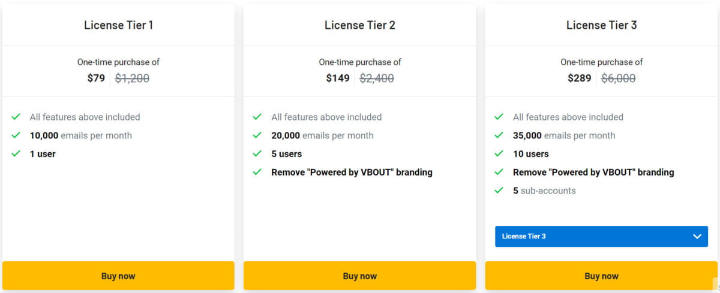Click the License Tier 3 heading
The height and width of the screenshot is (293, 720).
pos(601,25)
